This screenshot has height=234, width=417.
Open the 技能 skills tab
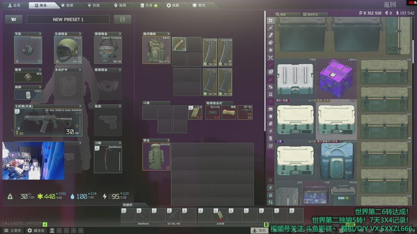point(94,5)
